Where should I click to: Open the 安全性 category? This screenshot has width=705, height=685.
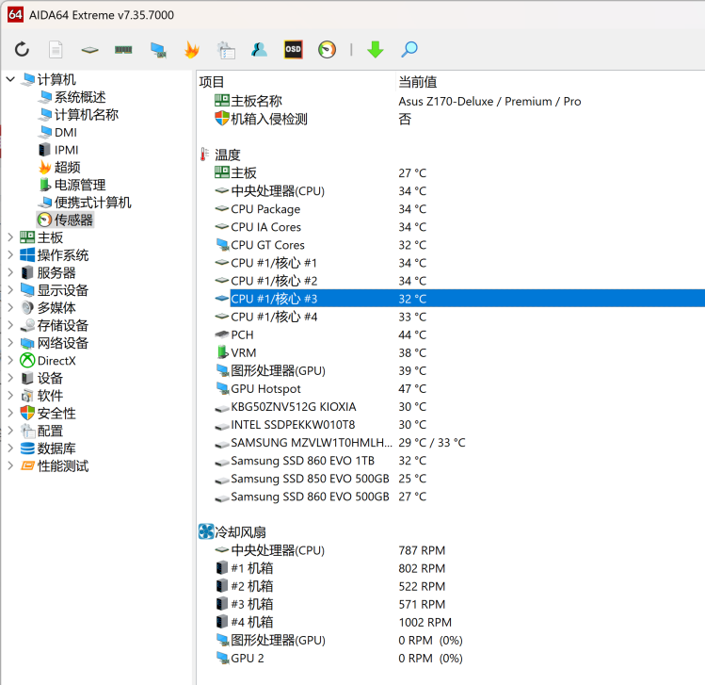pos(56,413)
